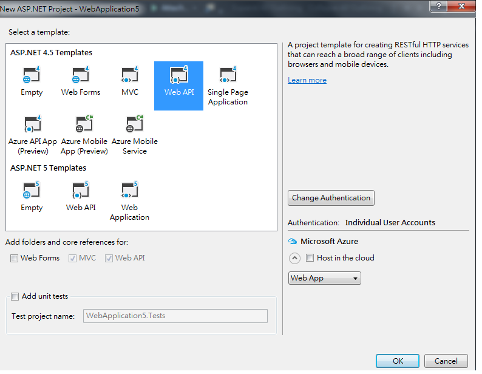This screenshot has height=374, width=482.
Task: Click the Test project name field
Action: [x=175, y=316]
